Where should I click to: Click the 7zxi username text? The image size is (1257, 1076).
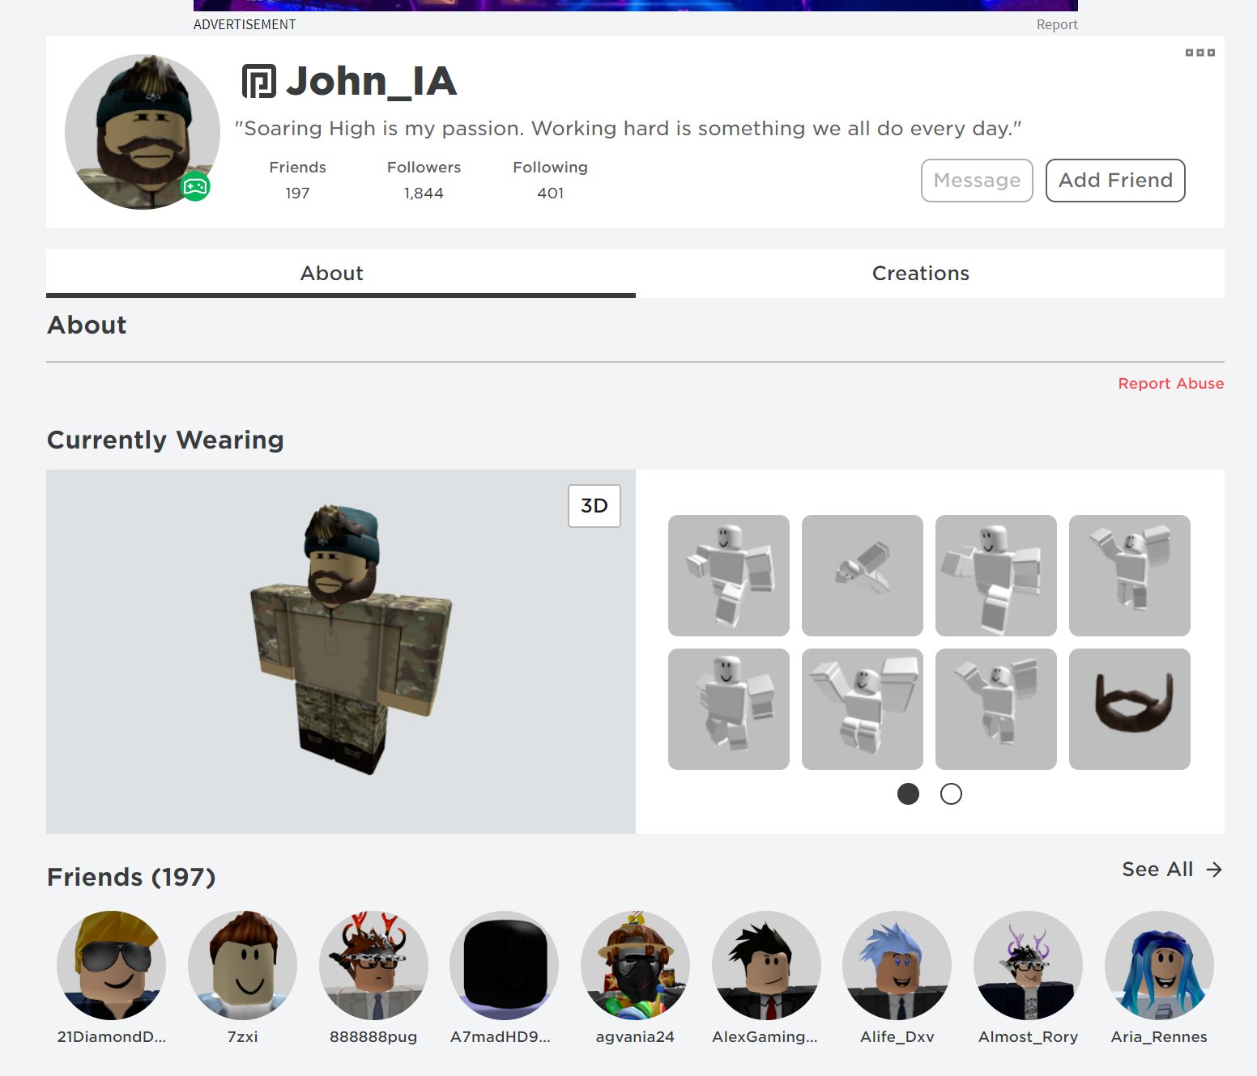pyautogui.click(x=242, y=1037)
